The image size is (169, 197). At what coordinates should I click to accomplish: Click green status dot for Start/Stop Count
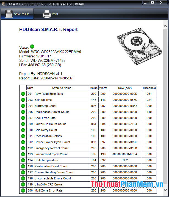[x=23, y=106]
